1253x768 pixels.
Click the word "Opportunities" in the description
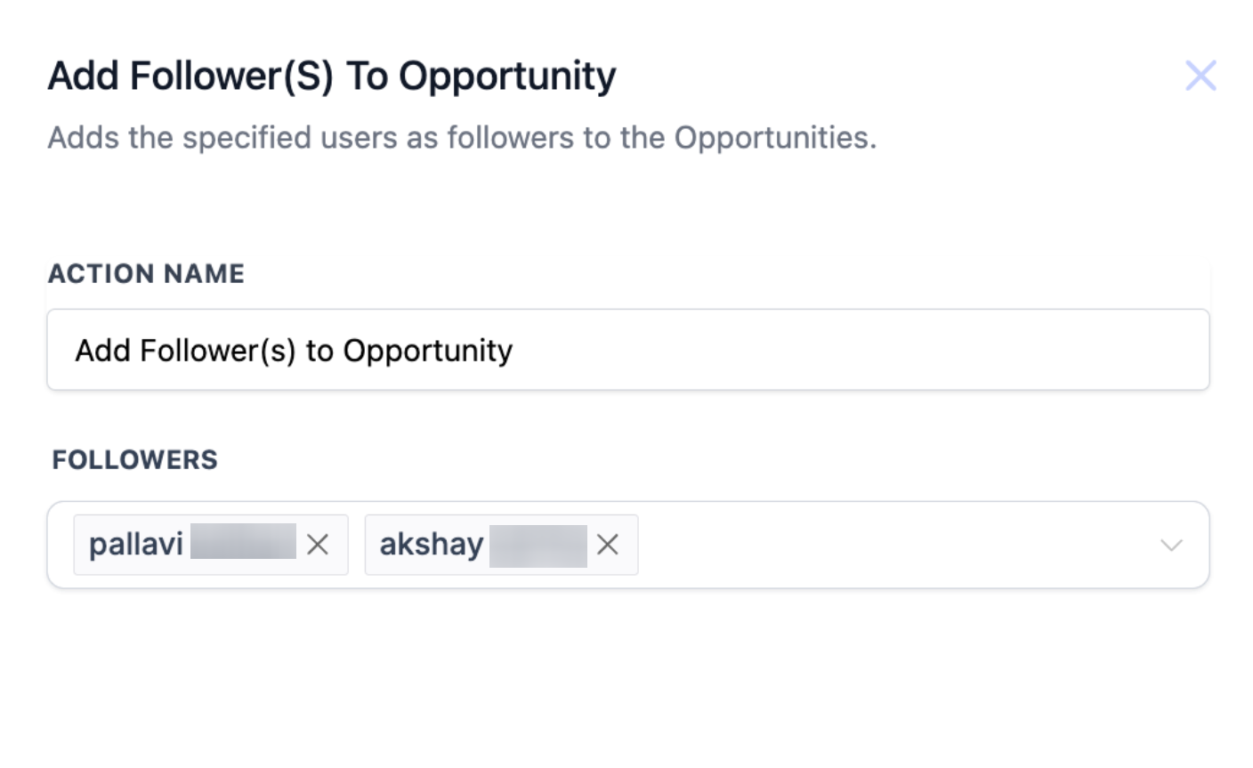[x=774, y=138]
